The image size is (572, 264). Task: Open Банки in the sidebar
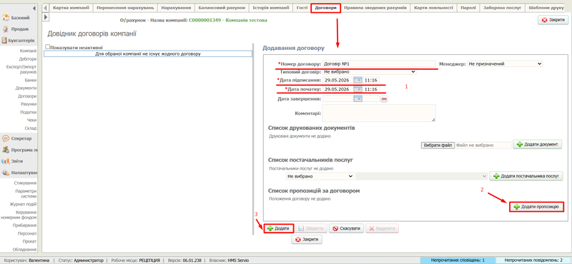[31, 80]
